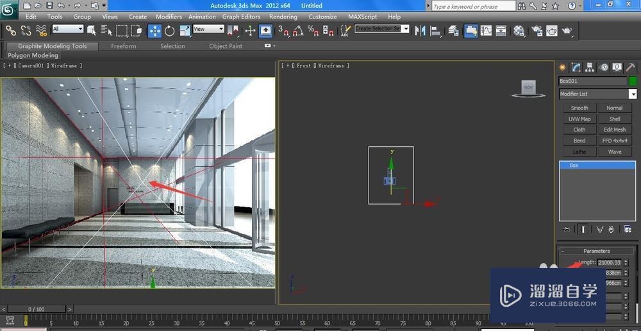641x331 pixels.
Task: Select the Unlink Selection tool
Action: (26, 31)
